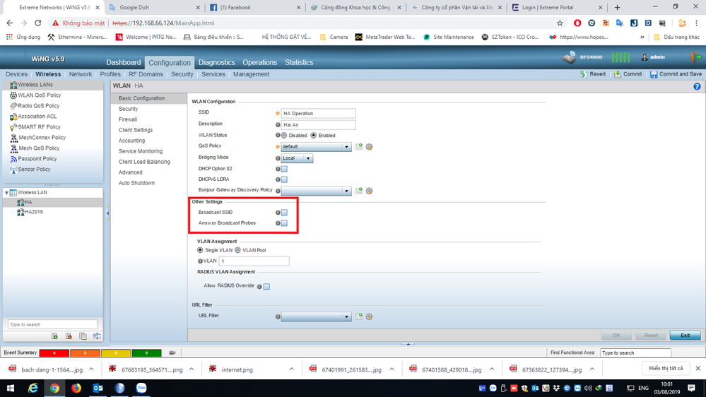The image size is (706, 397).
Task: Select Single VLAN radio option
Action: point(200,250)
